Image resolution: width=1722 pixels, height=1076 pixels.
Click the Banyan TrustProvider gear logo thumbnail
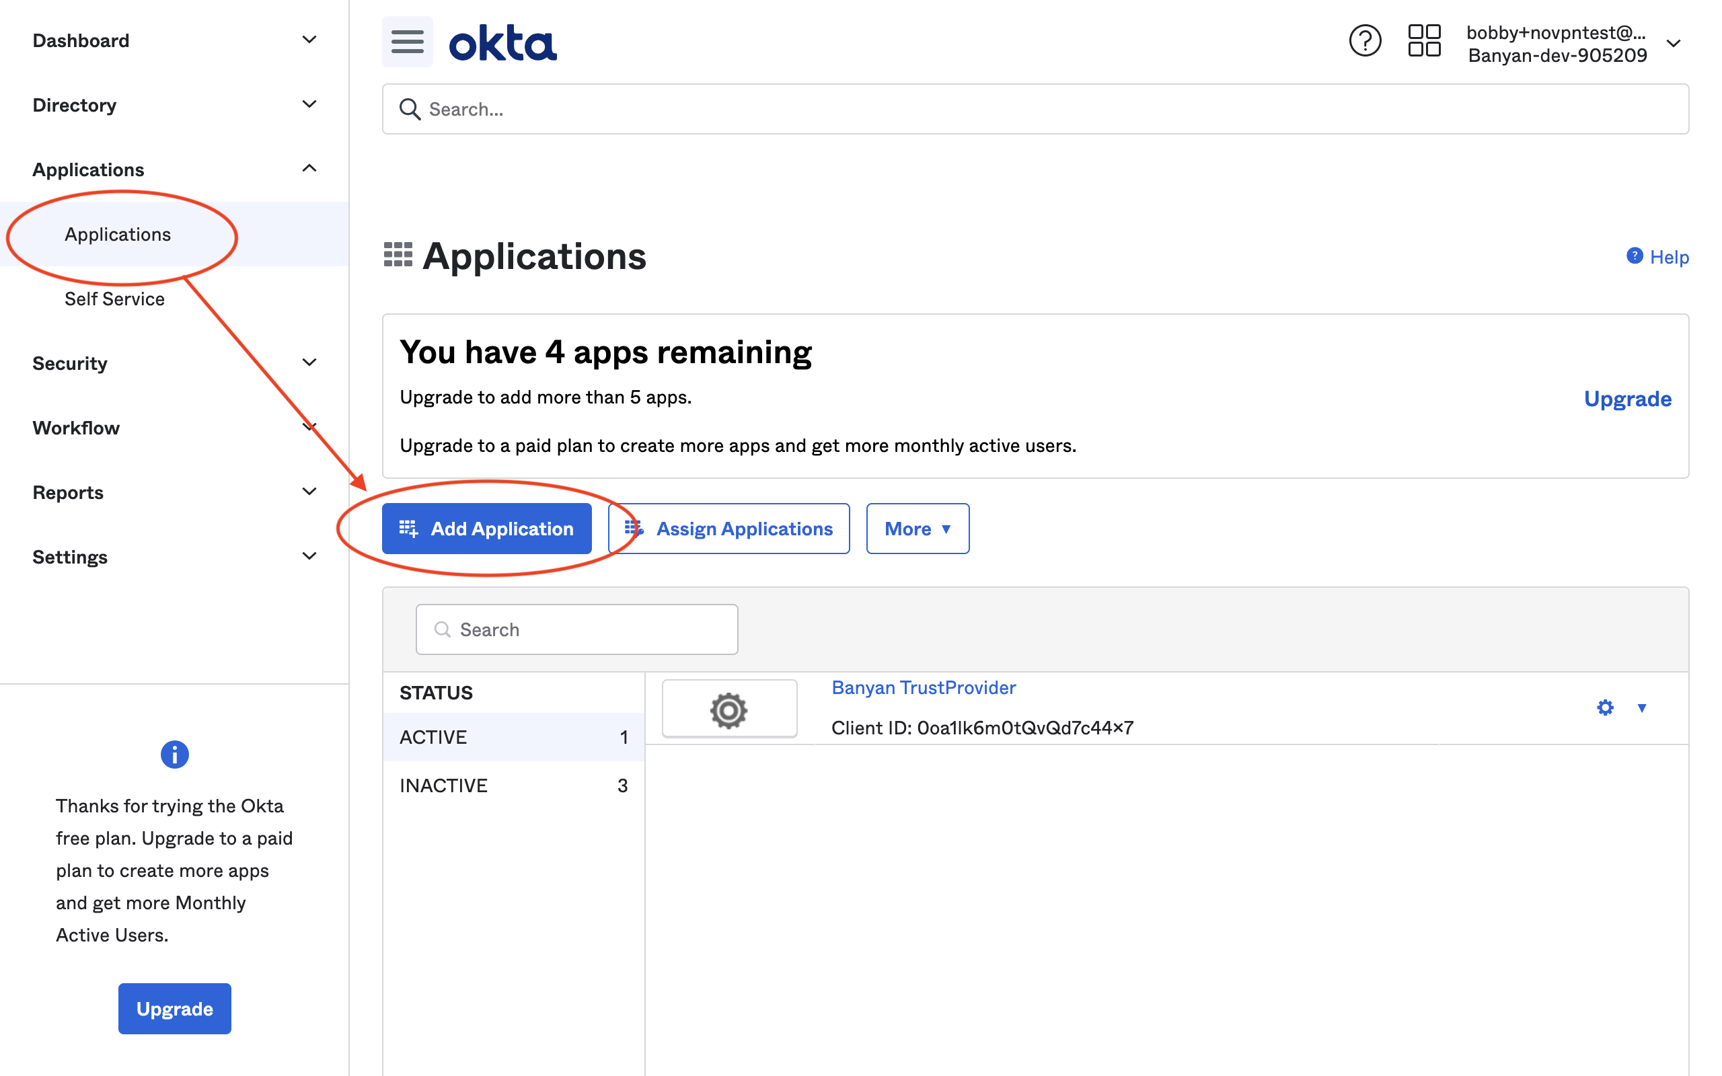[x=728, y=709]
